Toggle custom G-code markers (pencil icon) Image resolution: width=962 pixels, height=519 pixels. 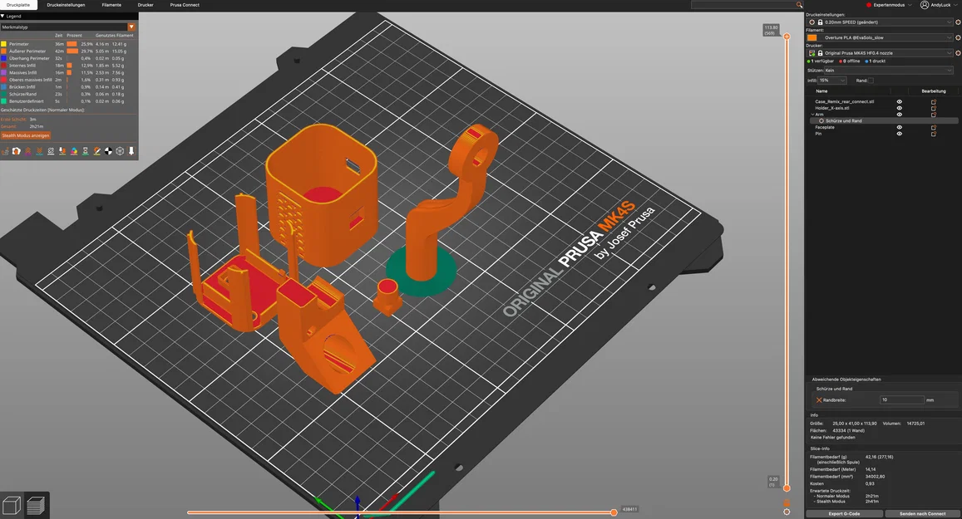point(97,151)
